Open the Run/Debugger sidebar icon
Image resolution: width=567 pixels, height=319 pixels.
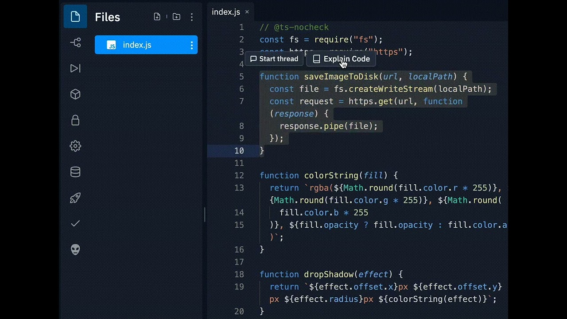pyautogui.click(x=75, y=68)
